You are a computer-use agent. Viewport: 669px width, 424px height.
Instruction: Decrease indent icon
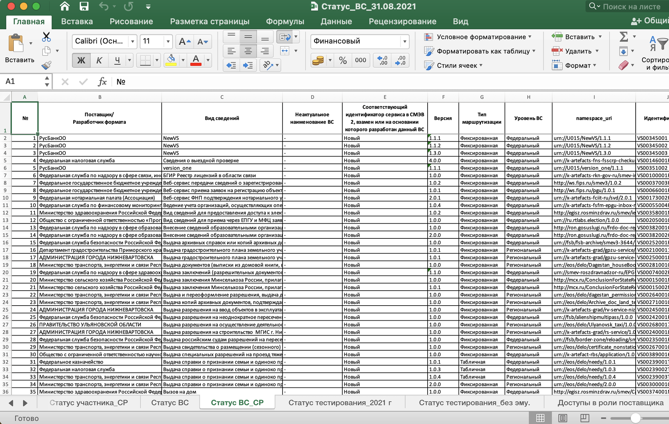(x=231, y=65)
